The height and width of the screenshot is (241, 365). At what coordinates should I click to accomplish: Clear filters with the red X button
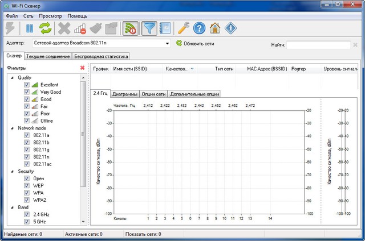82,68
